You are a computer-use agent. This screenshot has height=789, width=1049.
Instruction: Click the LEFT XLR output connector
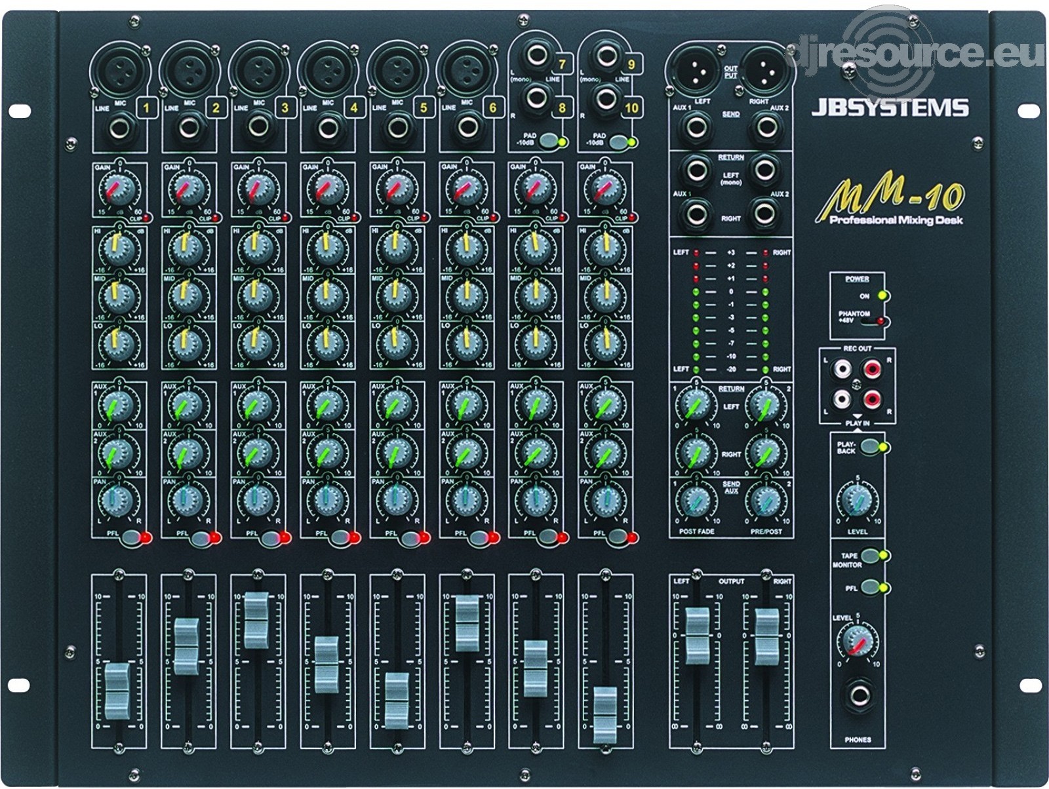(x=697, y=72)
